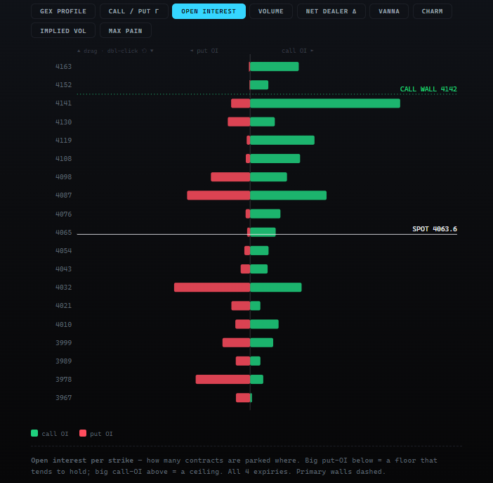
Task: Click the green call bar at strike 4032
Action: click(276, 287)
